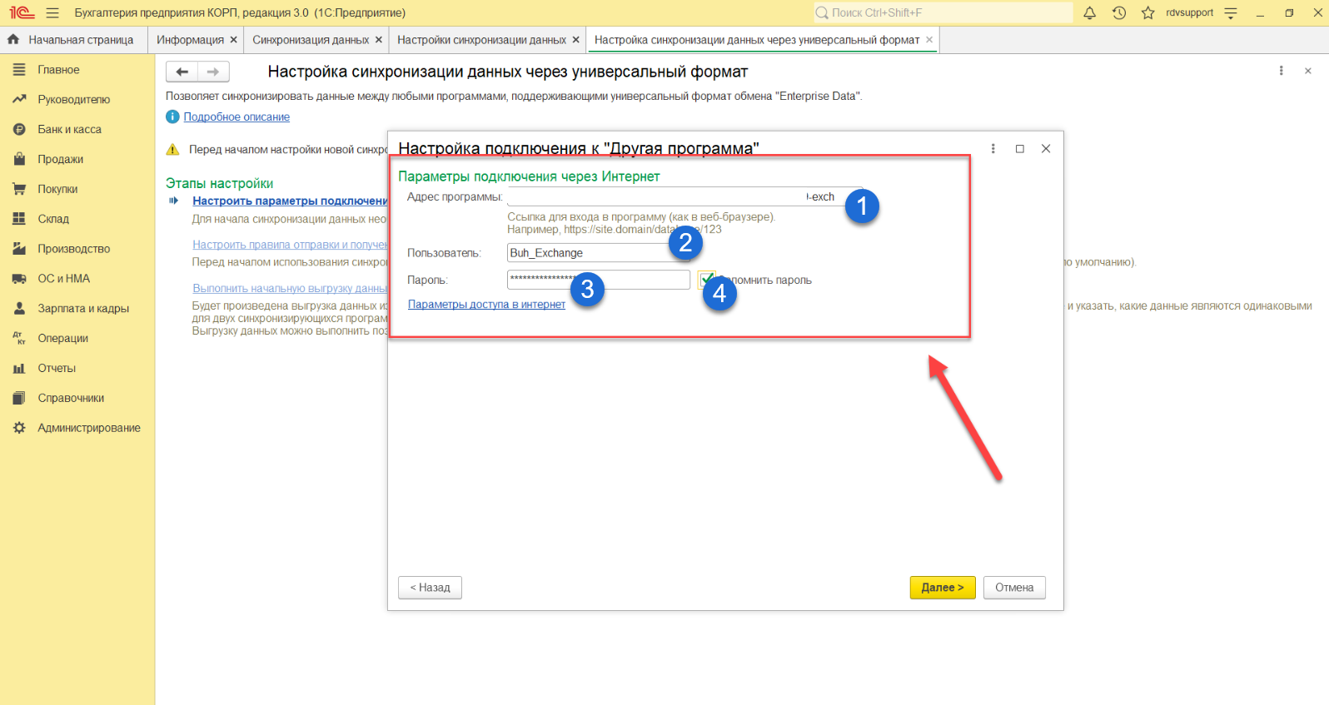Open Банк и касса section

(69, 130)
